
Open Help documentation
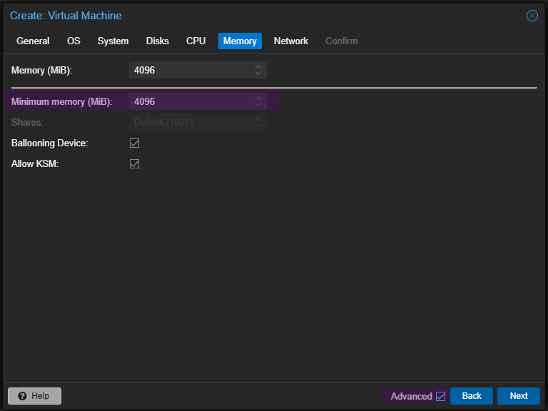click(x=34, y=396)
